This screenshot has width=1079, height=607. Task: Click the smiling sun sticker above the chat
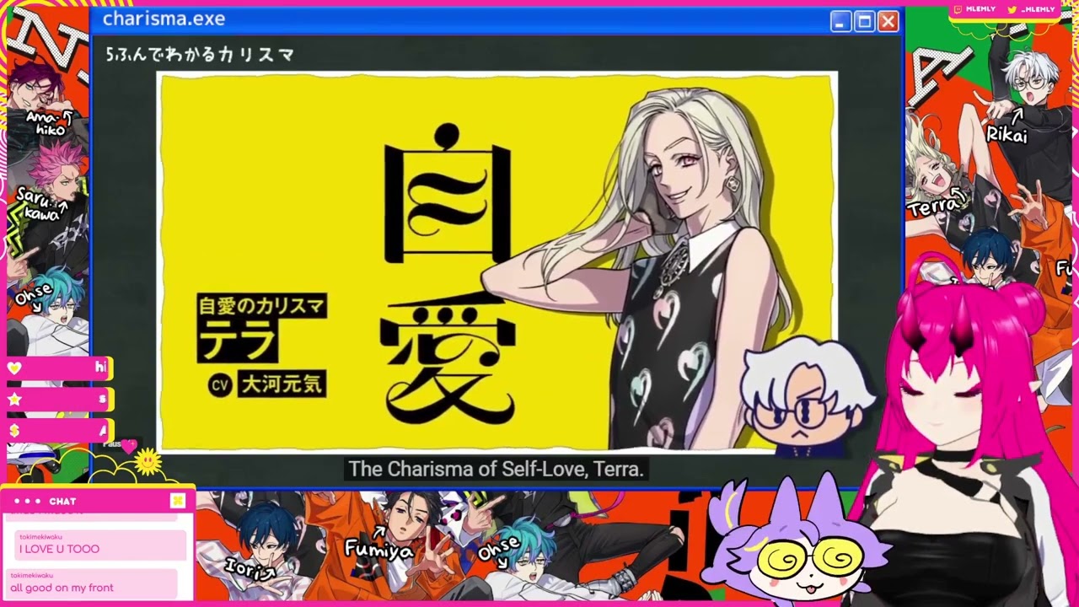click(x=148, y=462)
